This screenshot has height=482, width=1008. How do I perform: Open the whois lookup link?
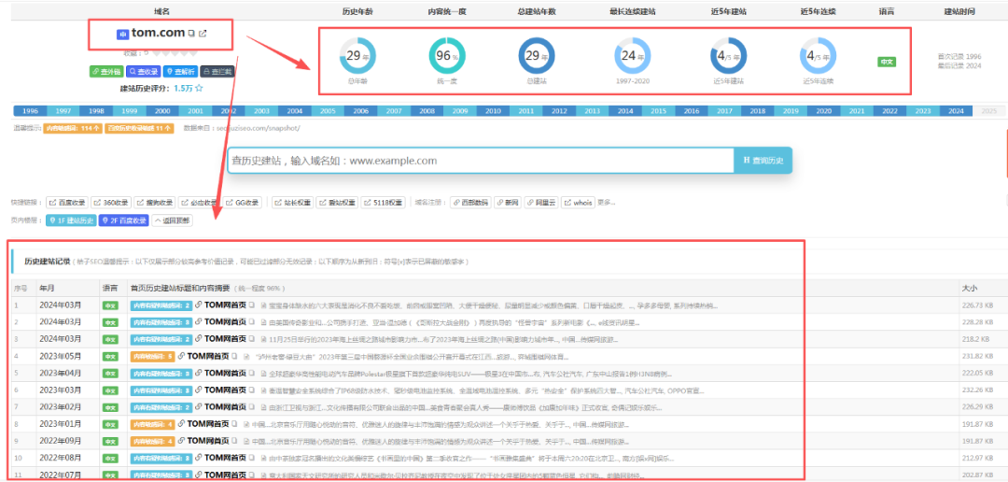point(579,202)
